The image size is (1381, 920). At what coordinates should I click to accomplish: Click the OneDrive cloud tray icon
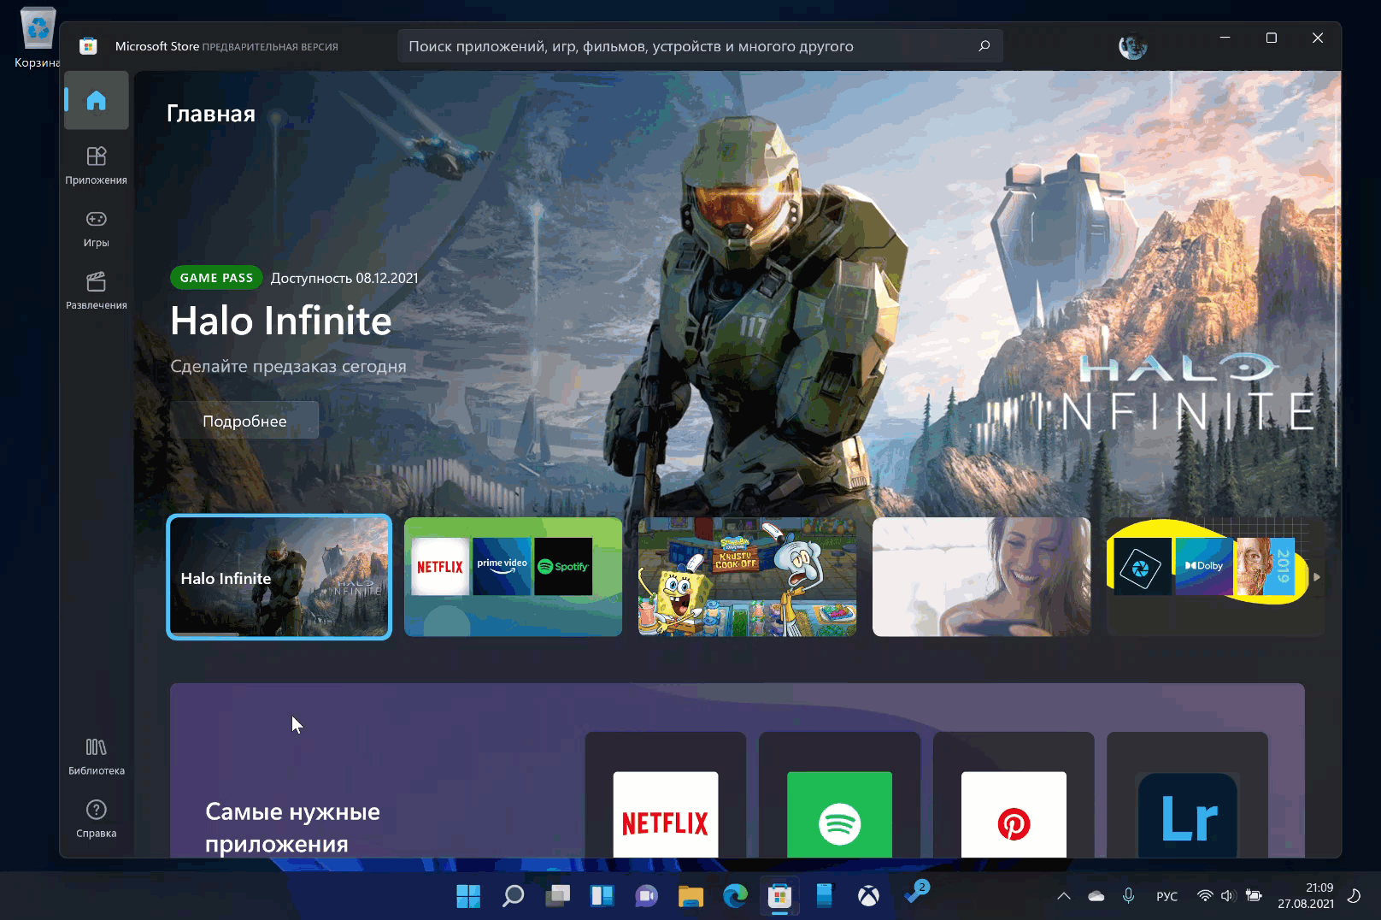point(1096,896)
